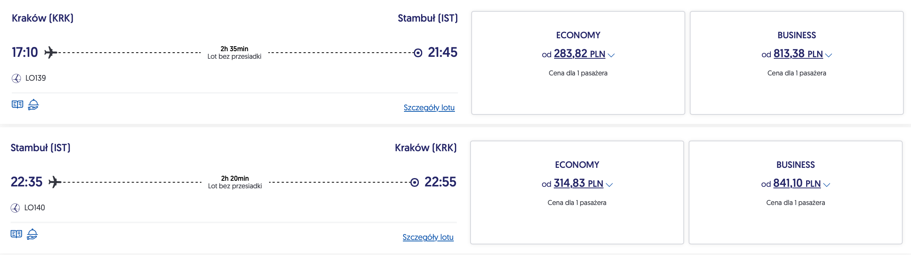The height and width of the screenshot is (255, 911).
Task: Open Szczegóły lotu for Kraków to Stambuł flight
Action: pyautogui.click(x=429, y=108)
